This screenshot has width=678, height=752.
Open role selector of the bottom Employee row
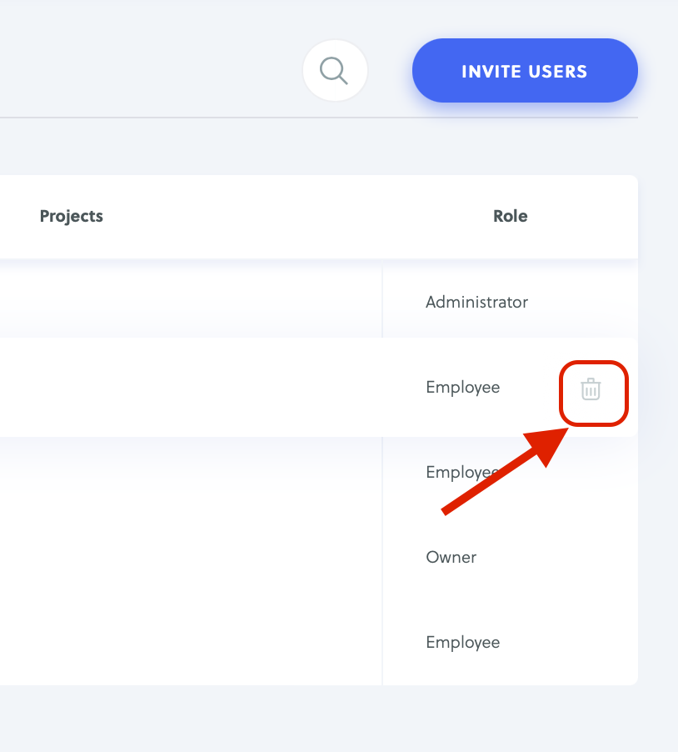click(x=463, y=642)
